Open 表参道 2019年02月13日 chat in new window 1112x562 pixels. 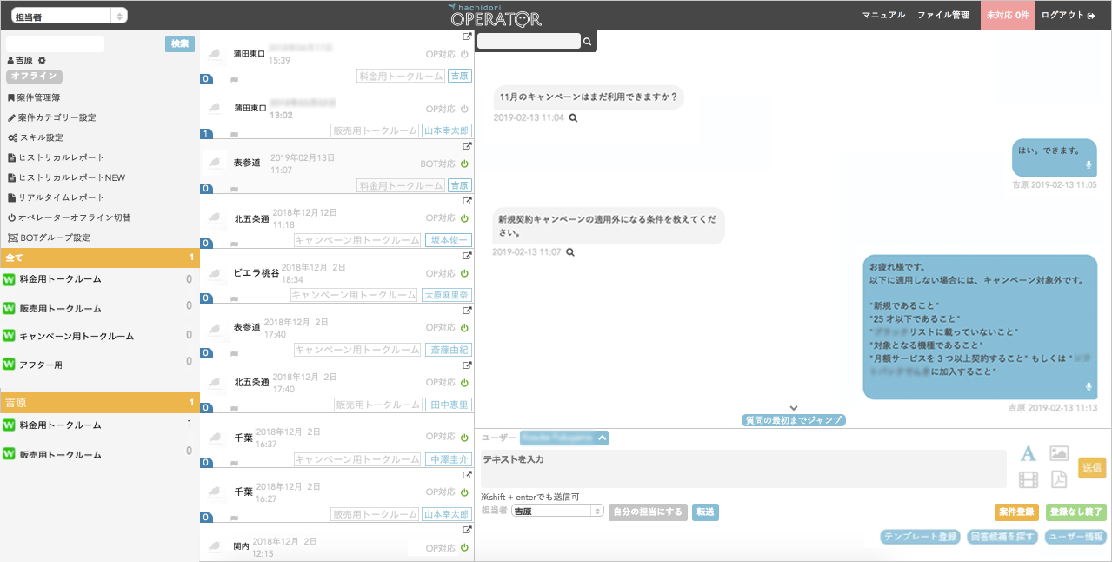(467, 146)
